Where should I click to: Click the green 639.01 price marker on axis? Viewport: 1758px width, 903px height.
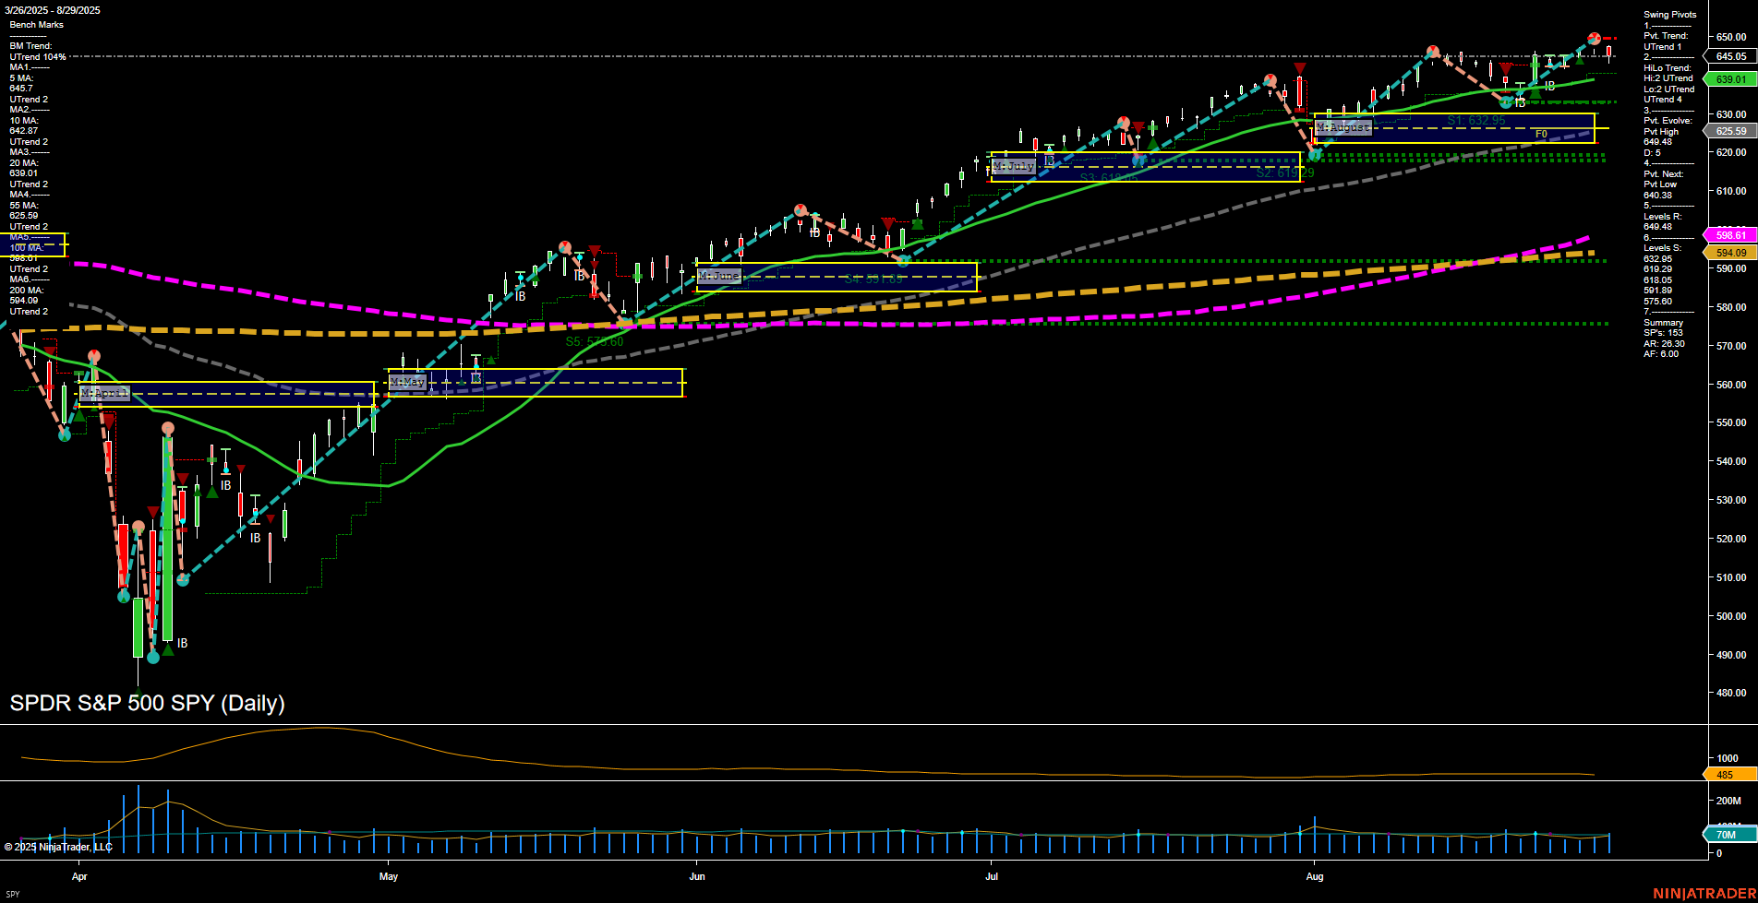tap(1731, 79)
